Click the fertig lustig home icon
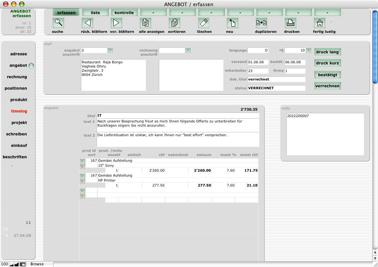 [x=320, y=23]
